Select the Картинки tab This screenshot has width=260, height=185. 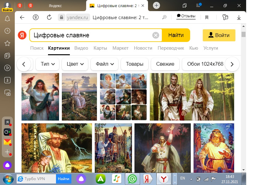click(59, 48)
